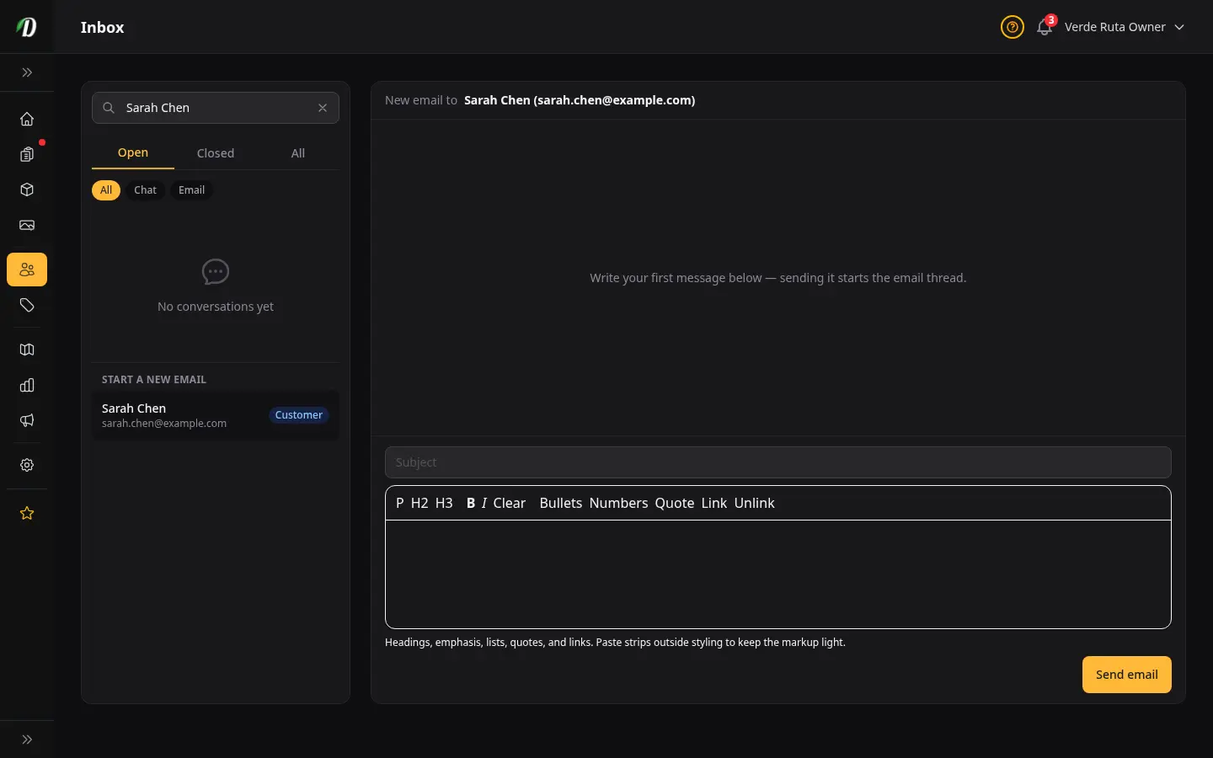
Task: Apply Quote formatting
Action: click(x=675, y=503)
